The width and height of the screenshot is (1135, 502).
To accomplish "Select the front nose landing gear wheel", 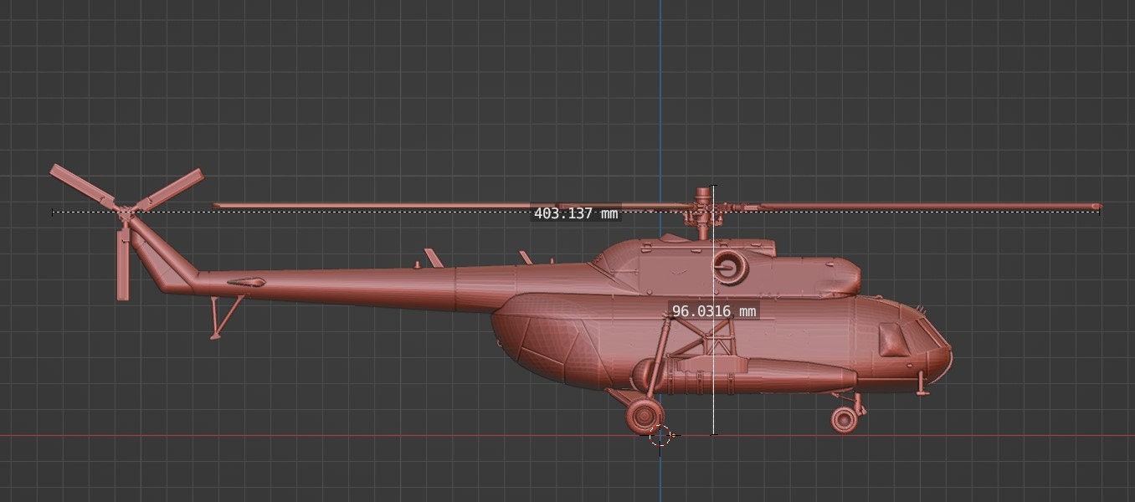I will pos(845,419).
